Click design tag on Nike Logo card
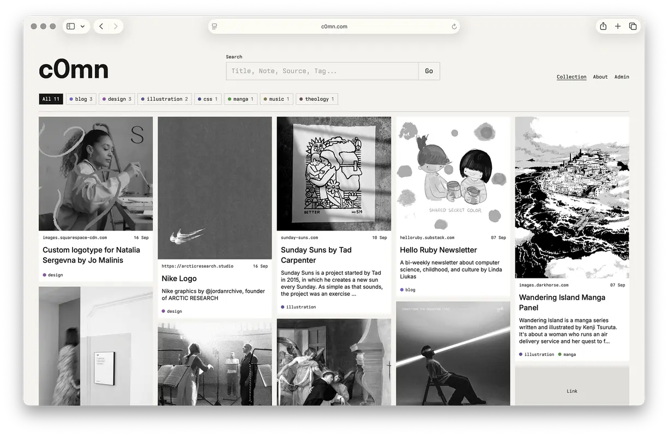The width and height of the screenshot is (668, 436). point(172,311)
